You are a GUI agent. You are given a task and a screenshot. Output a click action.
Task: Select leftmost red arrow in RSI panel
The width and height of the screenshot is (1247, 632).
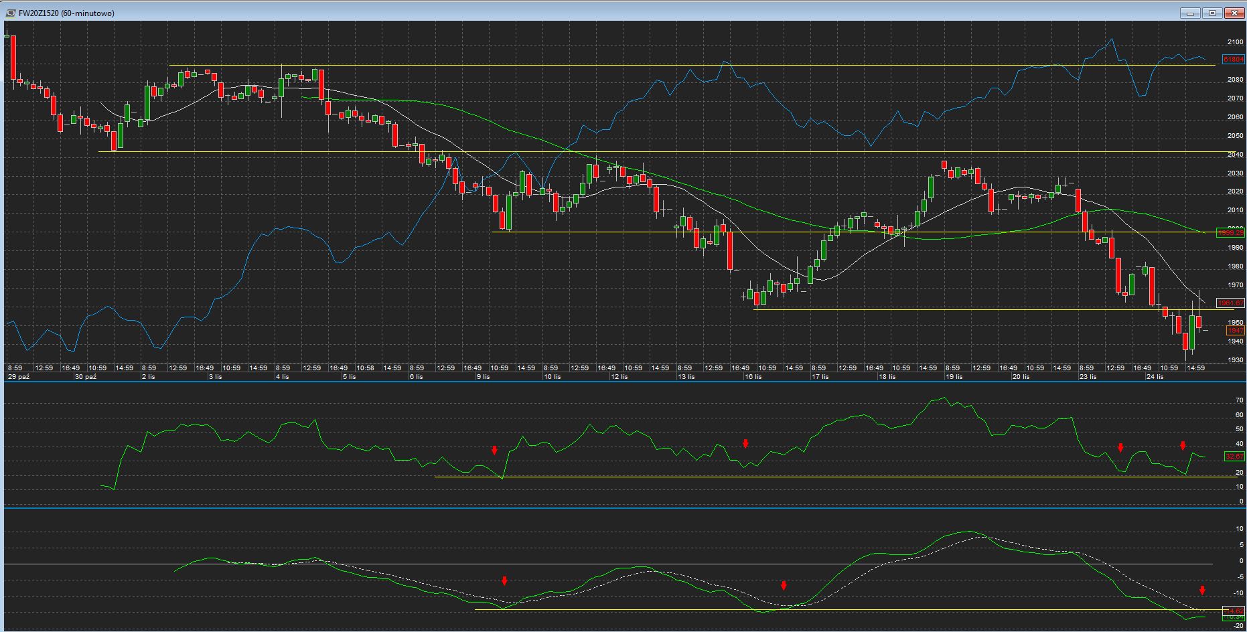[x=494, y=451]
